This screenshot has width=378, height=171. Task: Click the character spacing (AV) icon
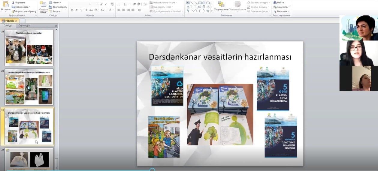pyautogui.click(x=97, y=10)
